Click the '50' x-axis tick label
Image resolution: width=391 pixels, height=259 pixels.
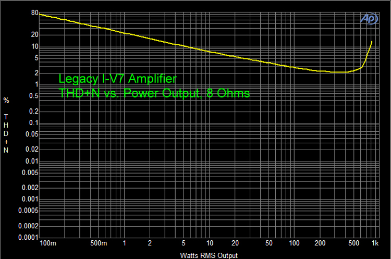(269, 243)
